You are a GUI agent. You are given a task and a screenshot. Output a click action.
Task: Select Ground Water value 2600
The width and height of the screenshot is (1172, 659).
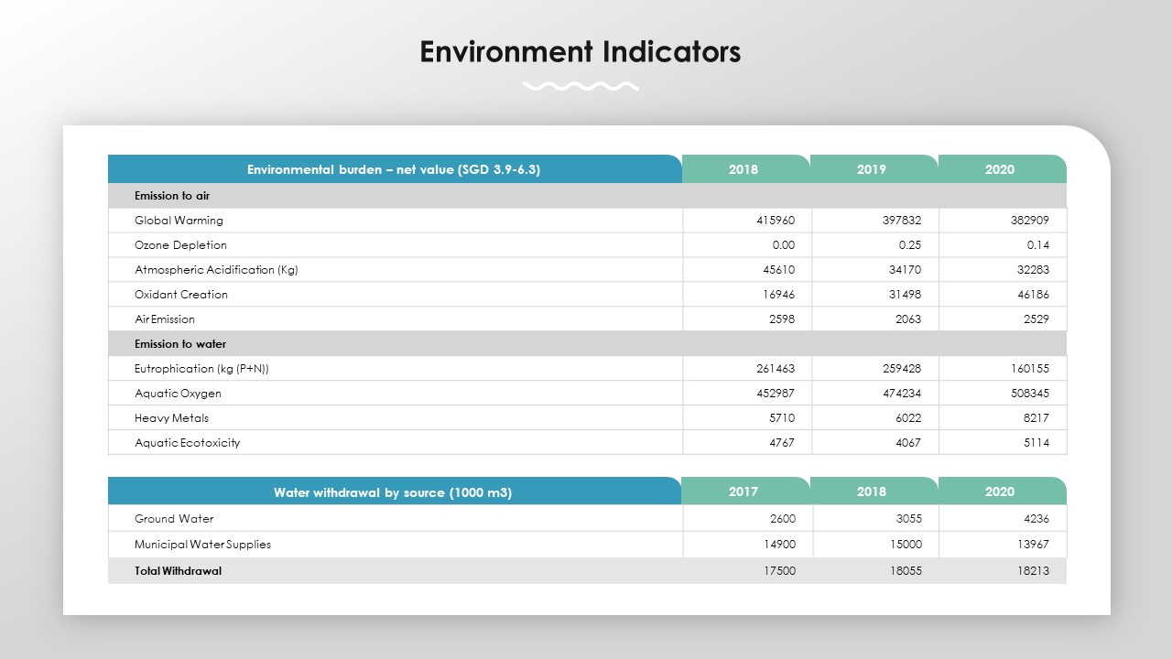tap(782, 519)
